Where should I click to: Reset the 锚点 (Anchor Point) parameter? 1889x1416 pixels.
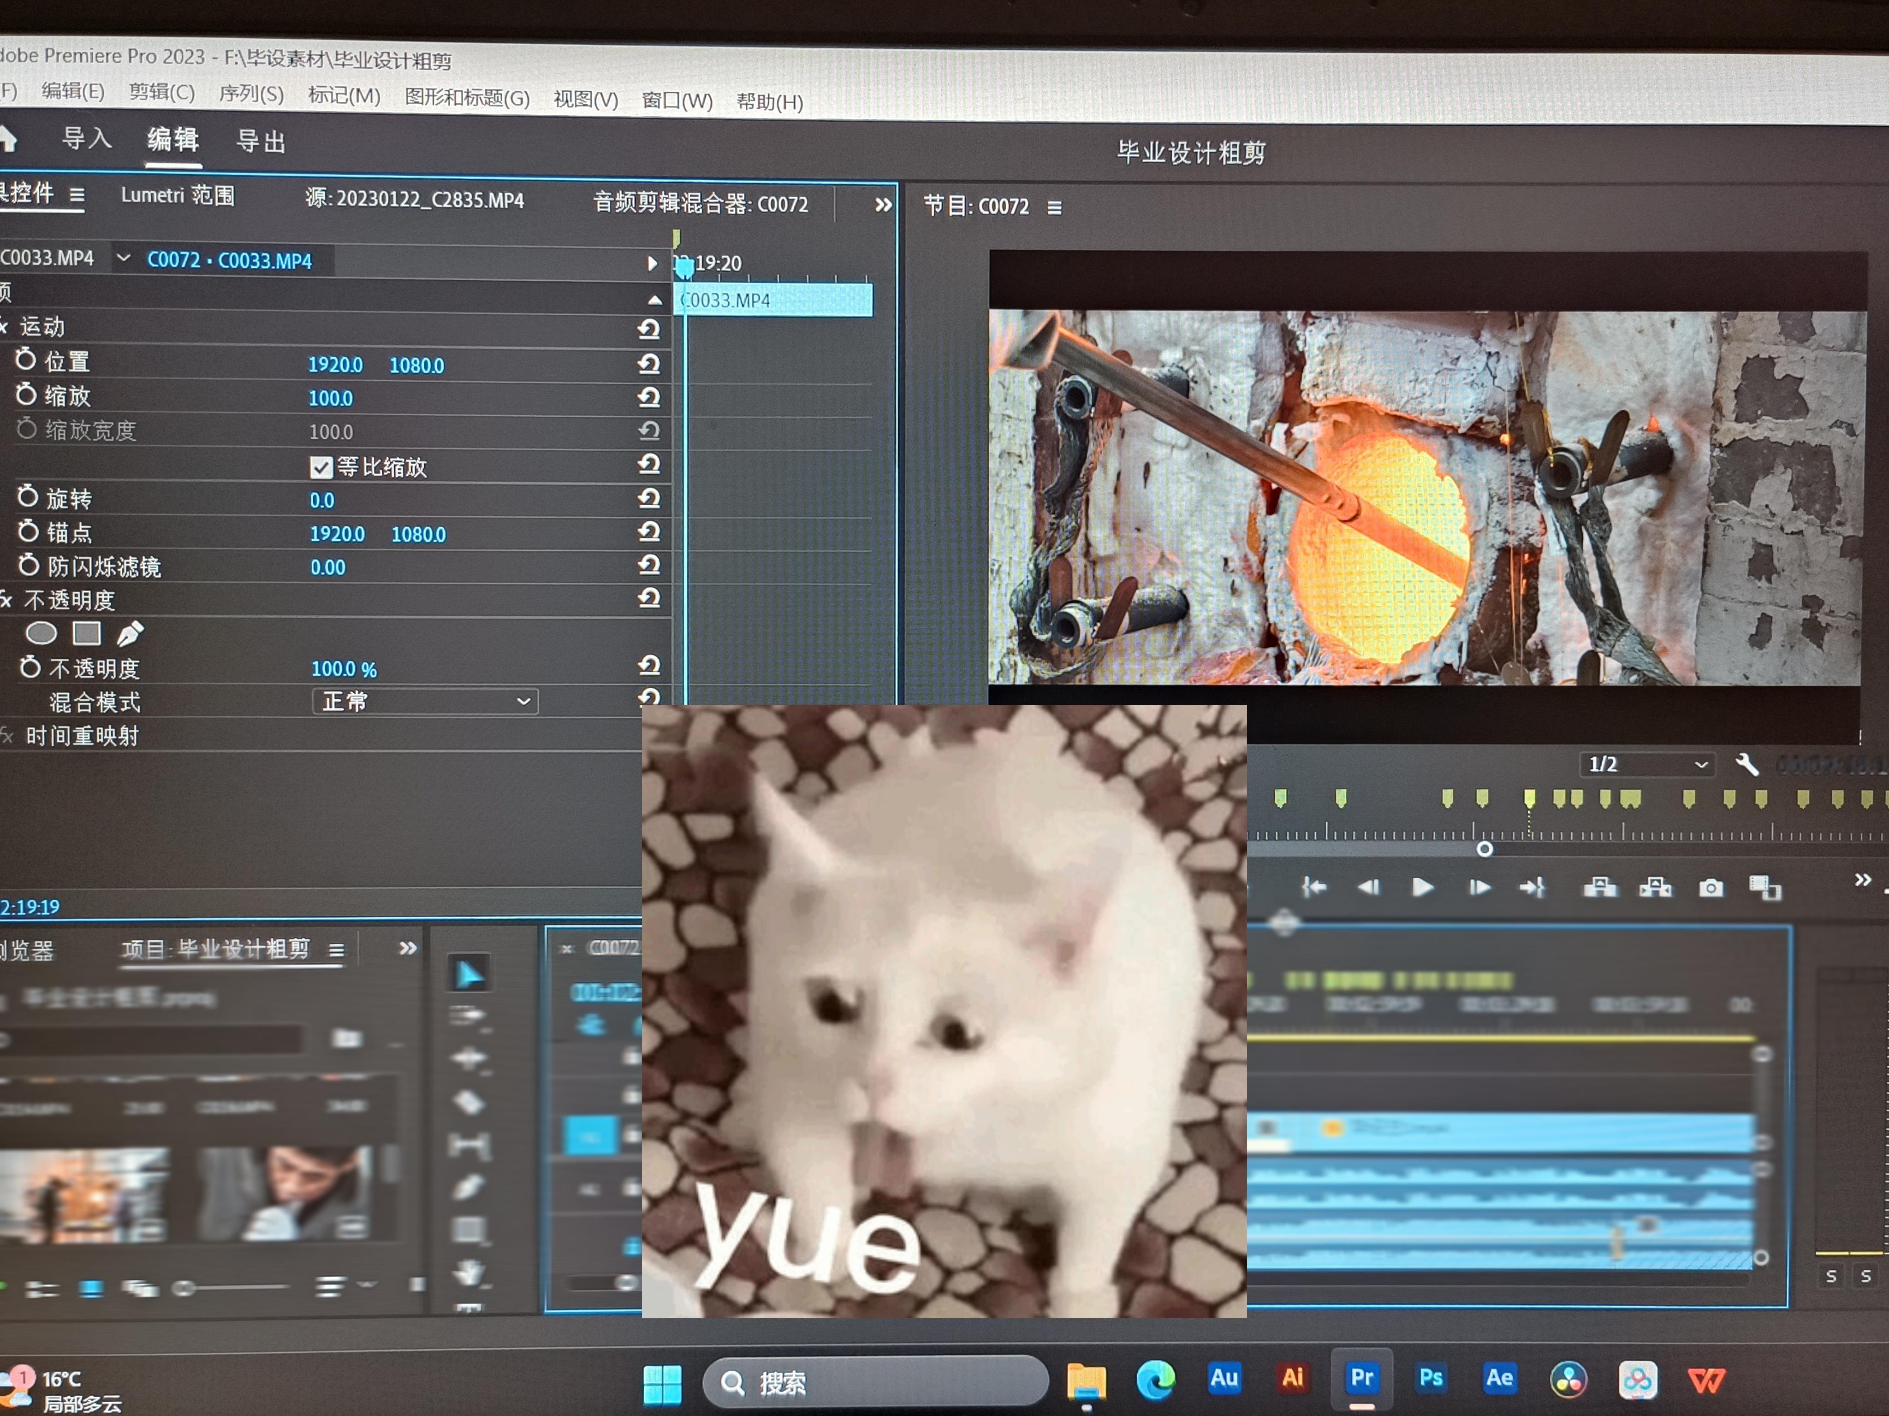coord(649,532)
